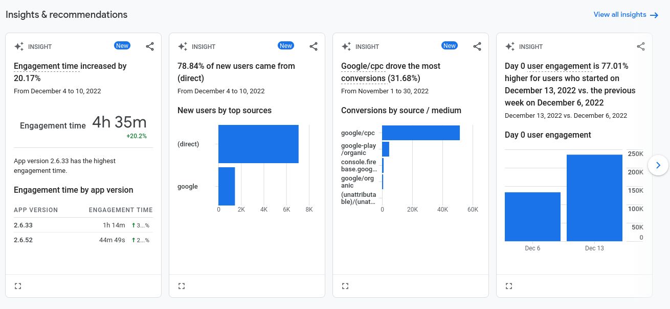Screen dimensions: 670x309
Task: Click the Engagement time underlined term
Action: (46, 66)
